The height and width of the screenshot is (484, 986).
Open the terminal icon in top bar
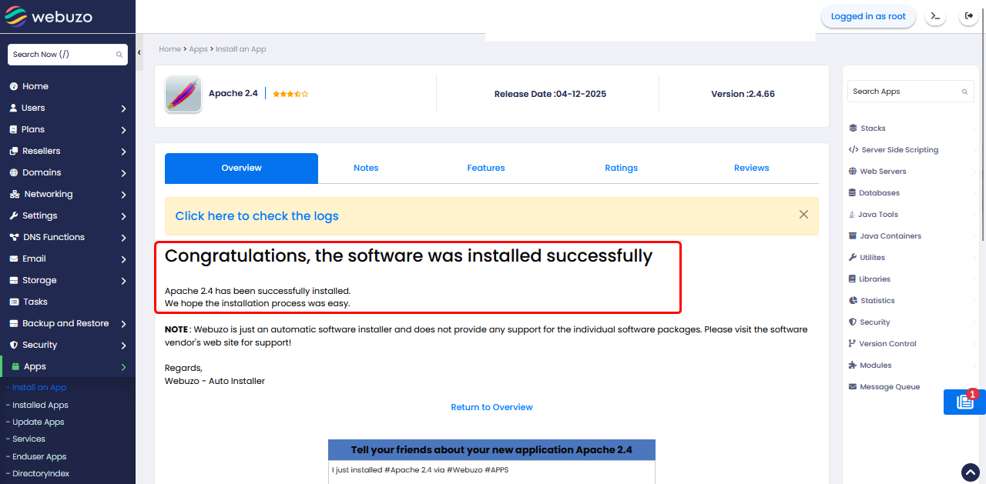coord(935,16)
